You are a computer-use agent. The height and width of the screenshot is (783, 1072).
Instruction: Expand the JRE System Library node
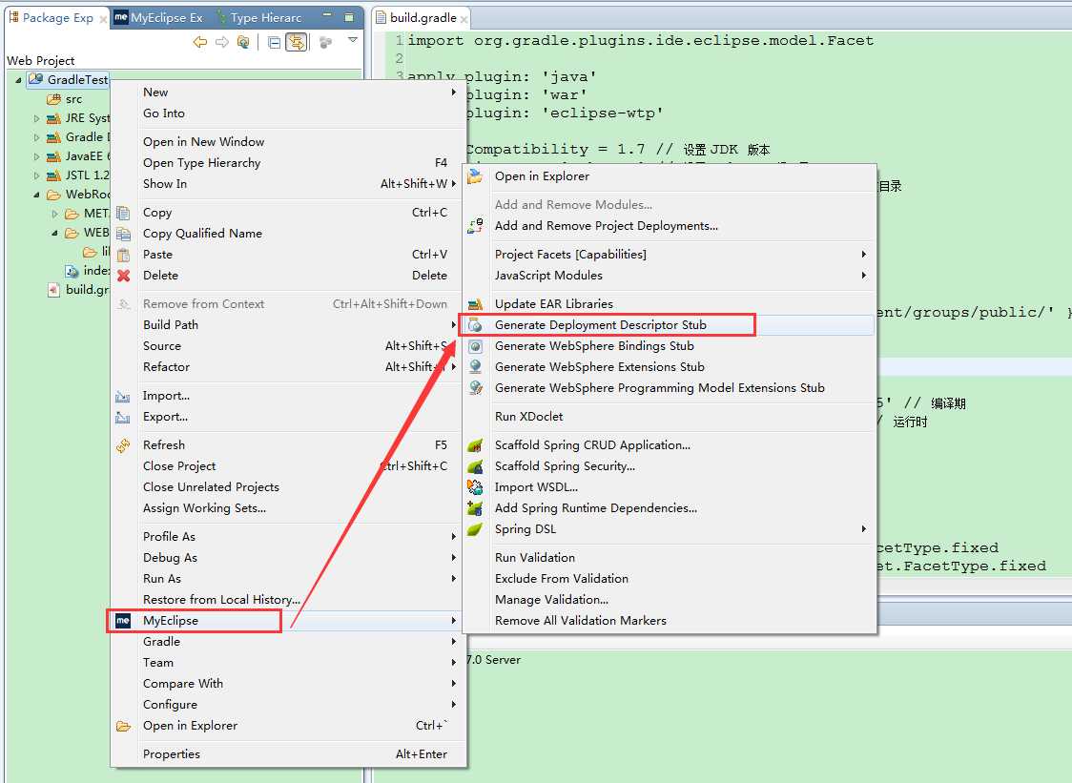(x=36, y=118)
